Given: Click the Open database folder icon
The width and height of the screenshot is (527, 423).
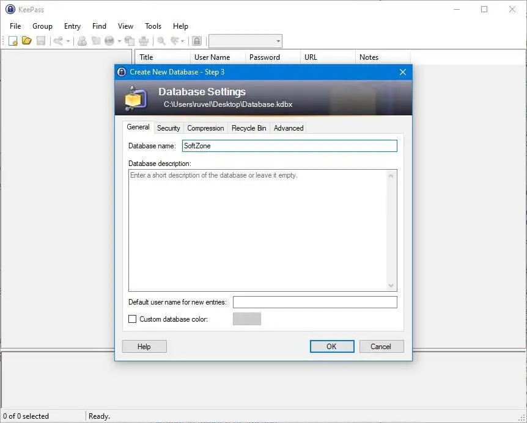Looking at the screenshot, I should 26,41.
